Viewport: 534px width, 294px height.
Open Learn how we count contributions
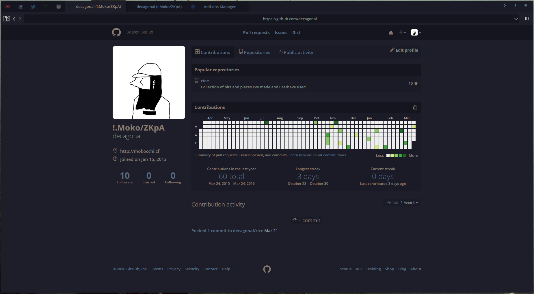317,155
